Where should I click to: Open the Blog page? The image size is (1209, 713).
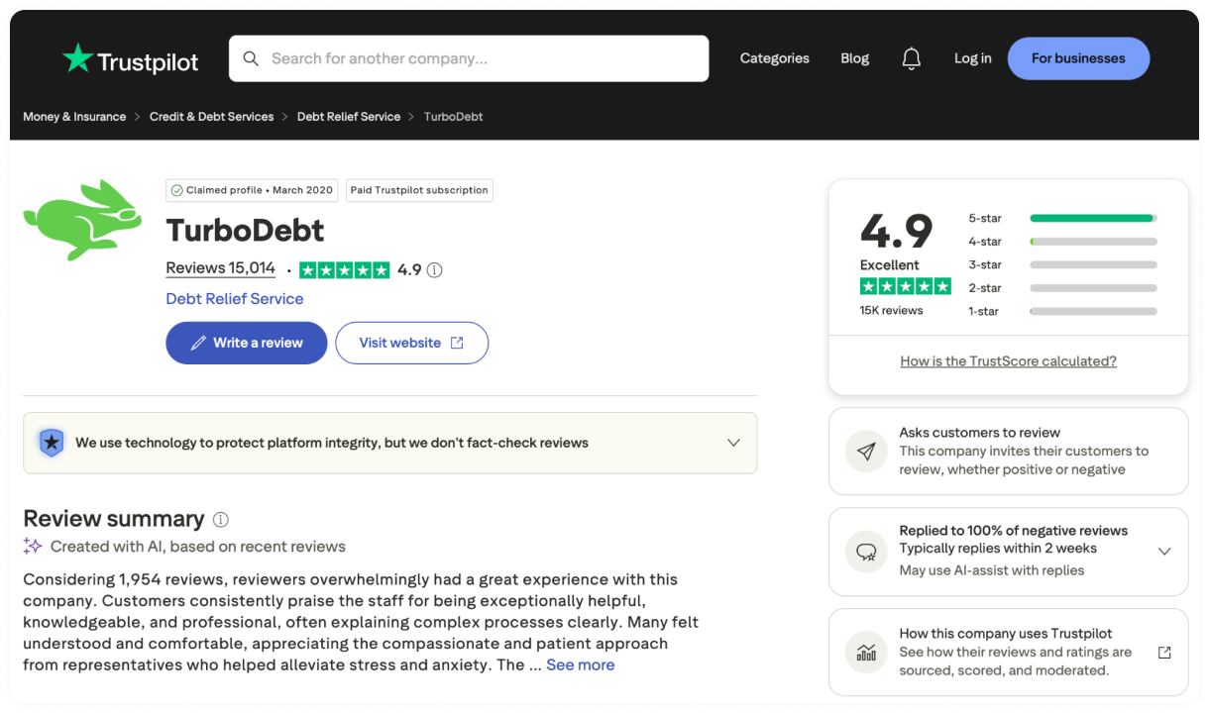click(854, 58)
